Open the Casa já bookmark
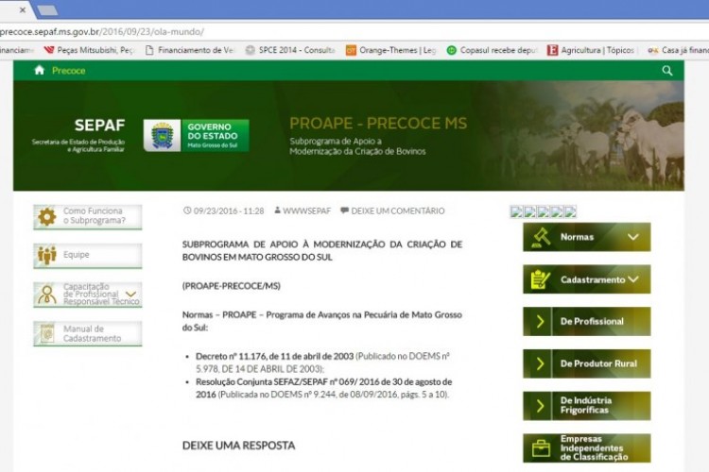Image resolution: width=709 pixels, height=472 pixels. pyautogui.click(x=678, y=50)
